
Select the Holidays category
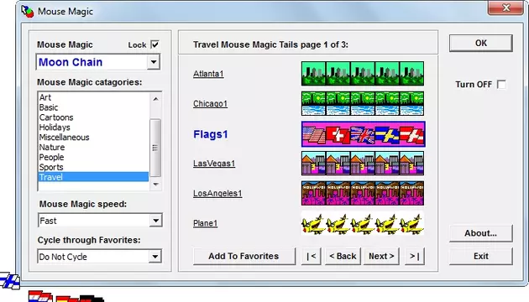(55, 128)
